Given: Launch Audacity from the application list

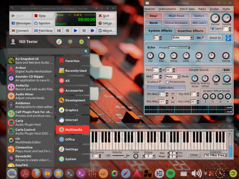Looking at the screenshot, I should (x=31, y=87).
